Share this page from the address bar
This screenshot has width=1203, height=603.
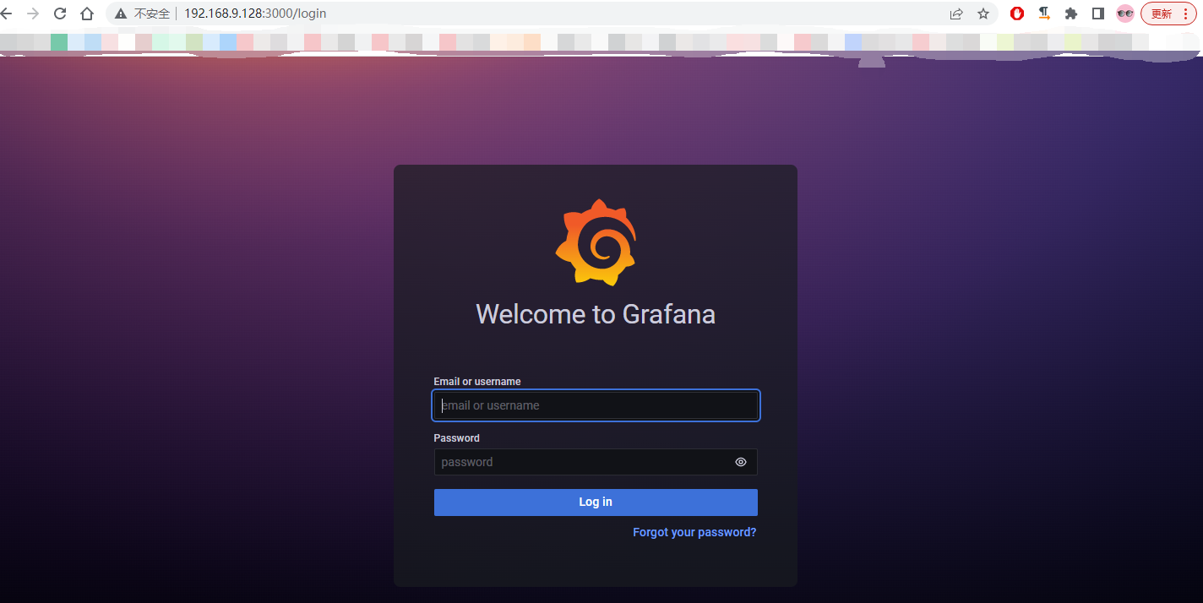click(x=956, y=14)
